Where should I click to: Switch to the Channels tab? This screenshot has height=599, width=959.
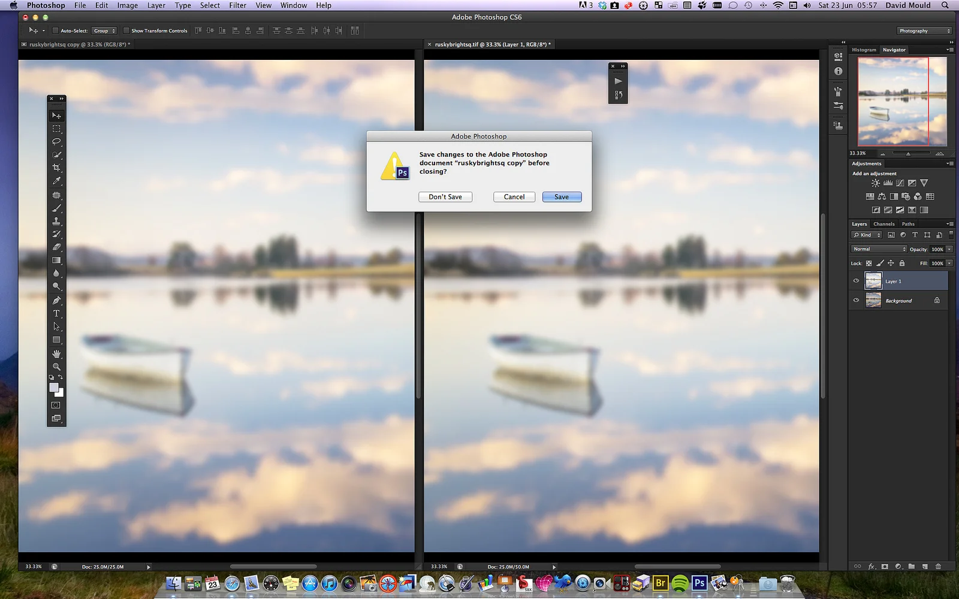(883, 224)
